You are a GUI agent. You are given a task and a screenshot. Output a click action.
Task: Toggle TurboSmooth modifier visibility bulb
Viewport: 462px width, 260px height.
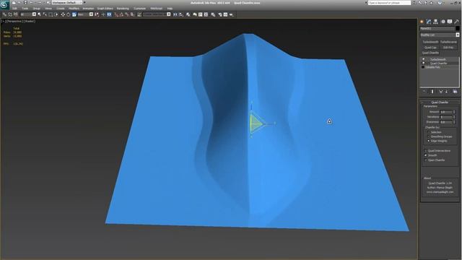pyautogui.click(x=424, y=59)
